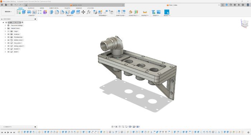Select the Rectangular Pattern tool

coord(39,12)
